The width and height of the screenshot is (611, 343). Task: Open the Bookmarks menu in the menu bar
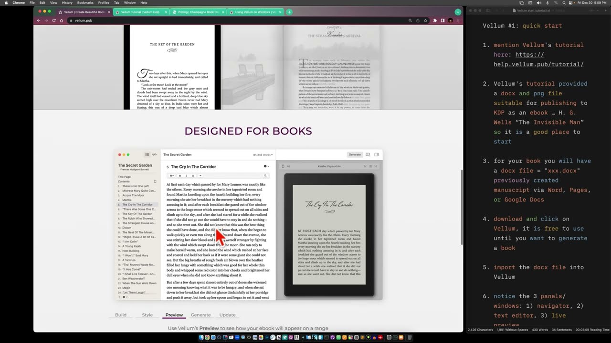(x=85, y=2)
